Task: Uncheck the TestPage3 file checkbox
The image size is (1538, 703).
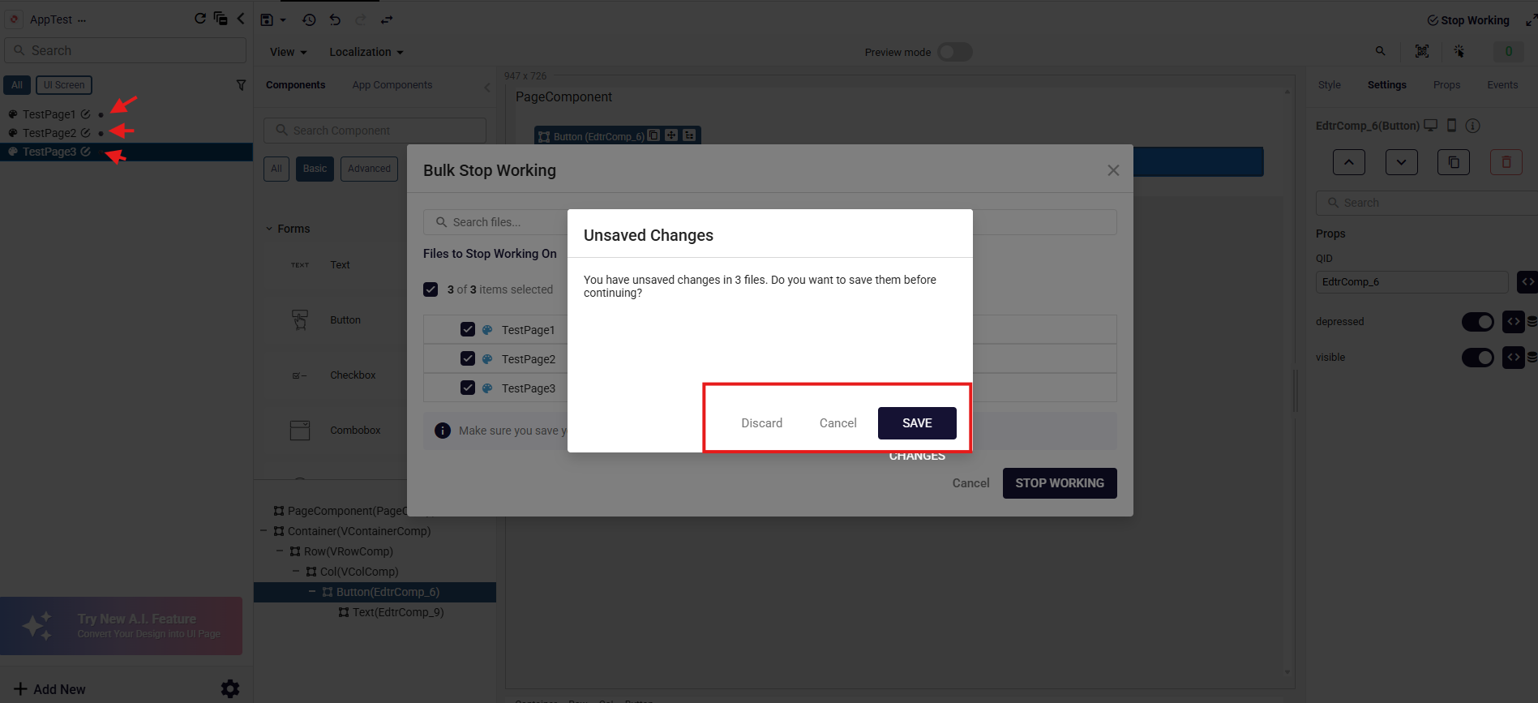Action: (468, 388)
